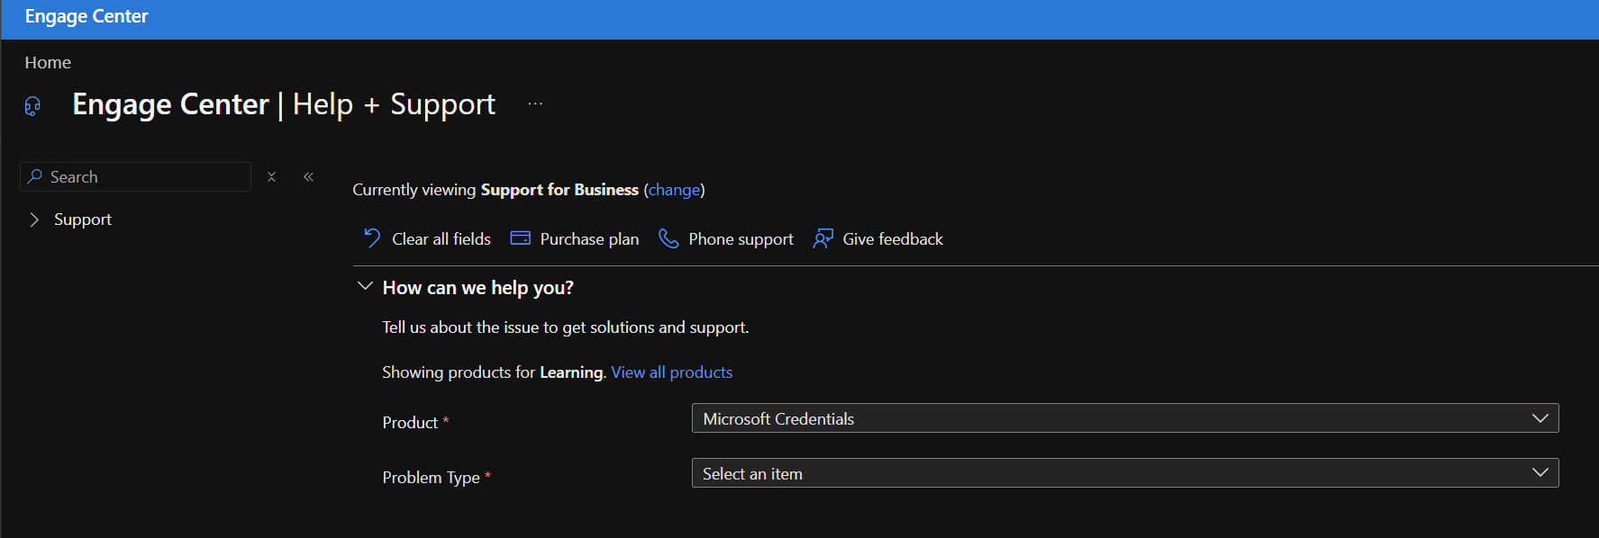Click Clear all fields label
The height and width of the screenshot is (538, 1599).
tap(441, 239)
